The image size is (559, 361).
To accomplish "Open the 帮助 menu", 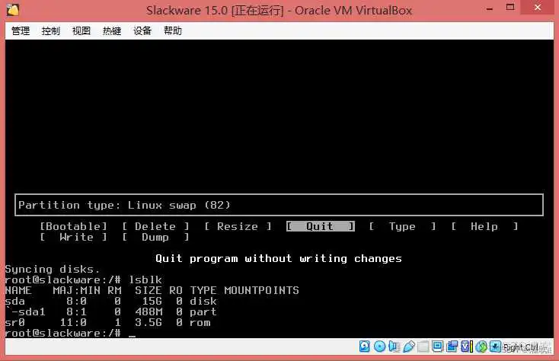I will [173, 31].
